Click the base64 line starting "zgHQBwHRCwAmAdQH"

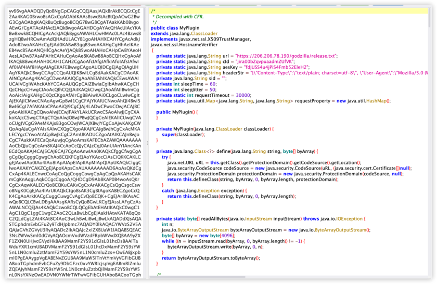tap(75, 40)
